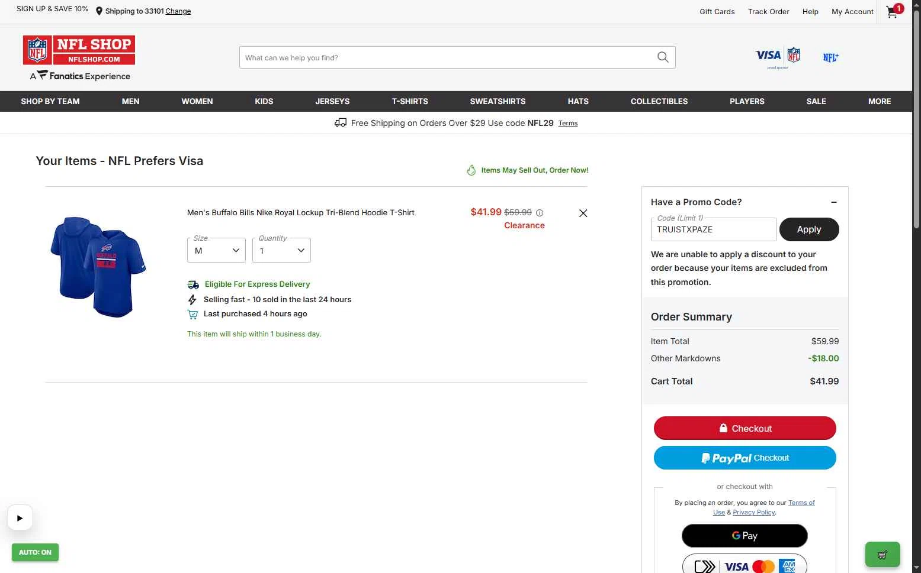Open the NFL+ logo link

(830, 57)
